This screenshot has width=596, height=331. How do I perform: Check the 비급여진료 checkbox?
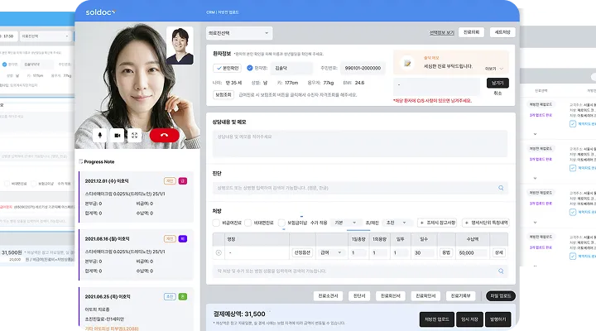[x=216, y=223]
